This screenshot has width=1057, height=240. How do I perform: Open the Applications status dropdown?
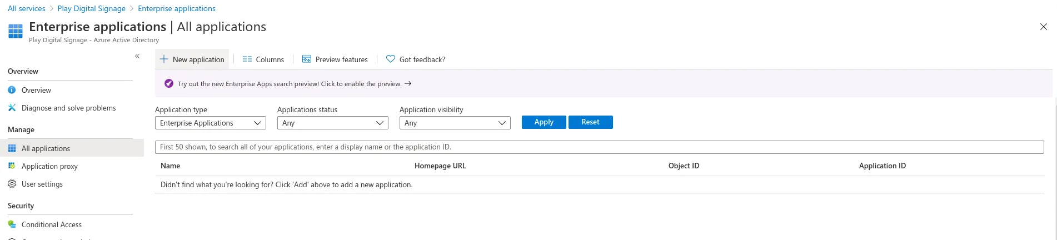(333, 123)
